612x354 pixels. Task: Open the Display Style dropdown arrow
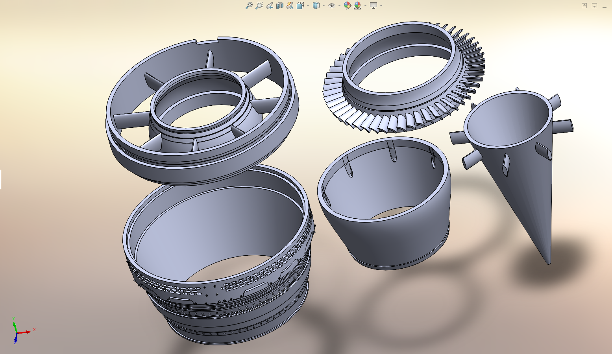tap(324, 6)
